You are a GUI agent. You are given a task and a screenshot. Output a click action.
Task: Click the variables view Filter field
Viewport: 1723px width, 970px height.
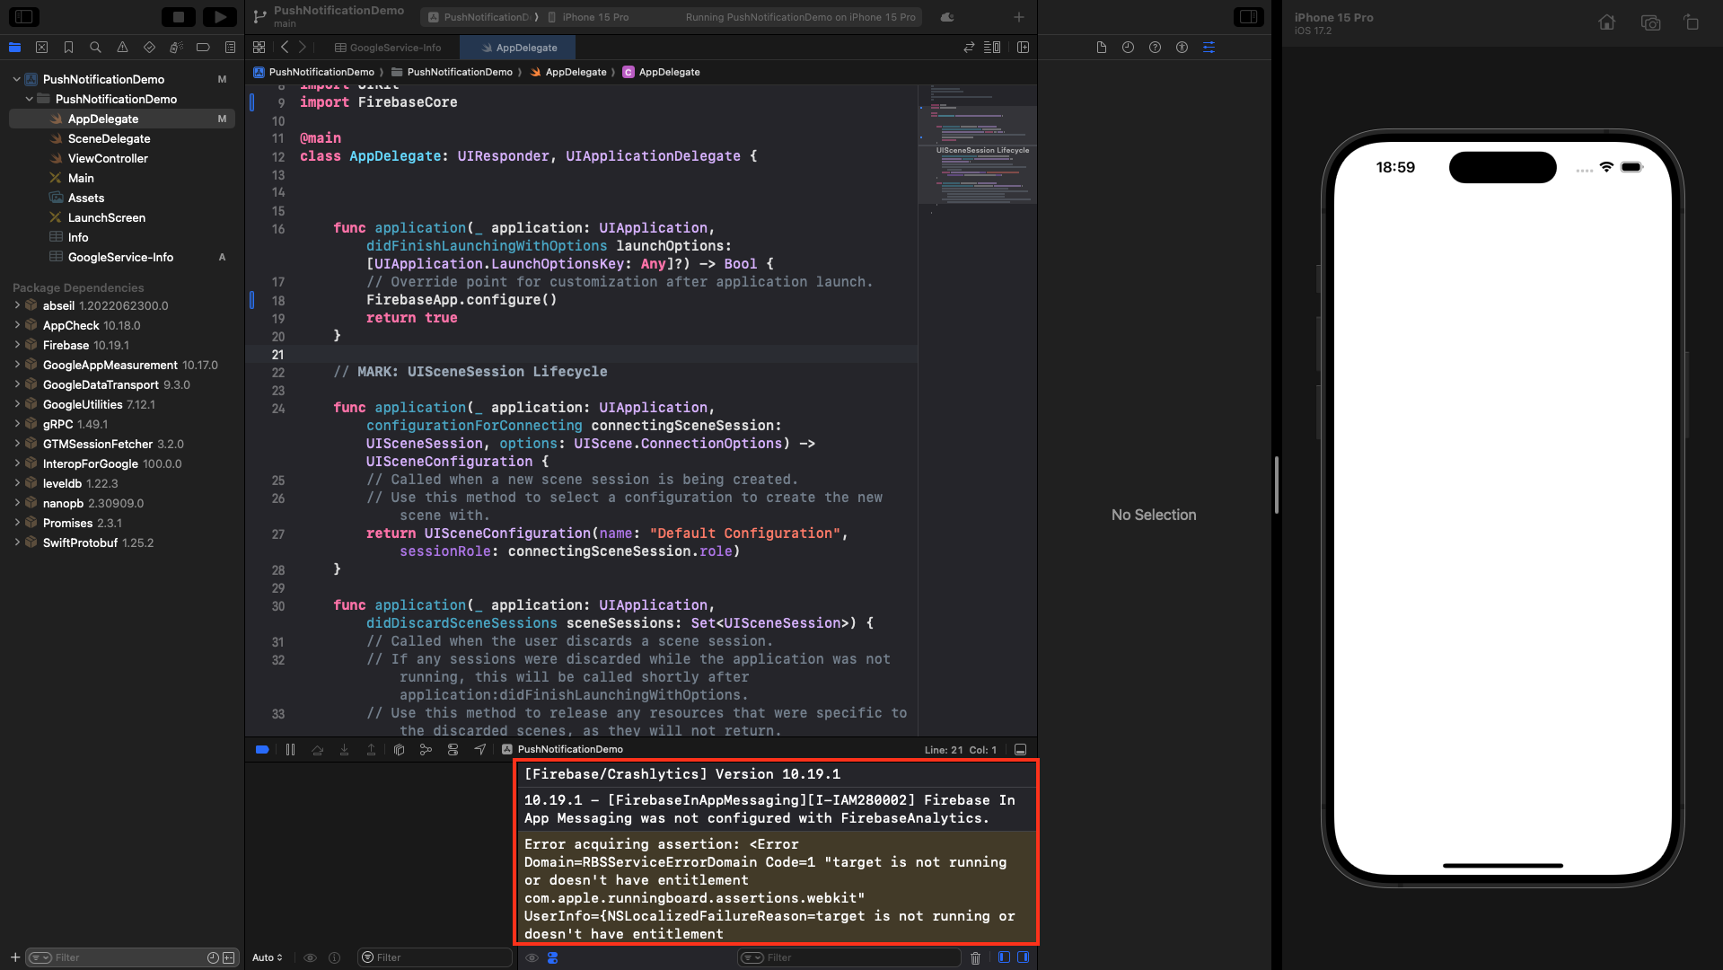point(435,957)
